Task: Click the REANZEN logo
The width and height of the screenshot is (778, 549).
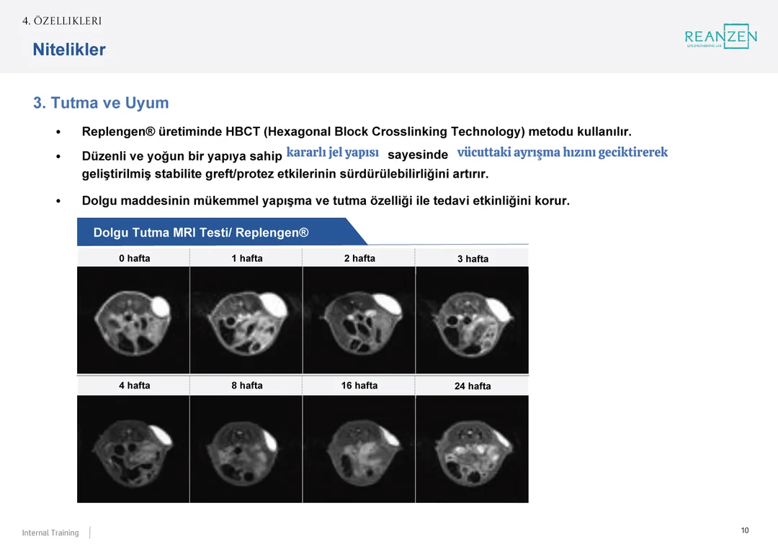Action: tap(720, 37)
